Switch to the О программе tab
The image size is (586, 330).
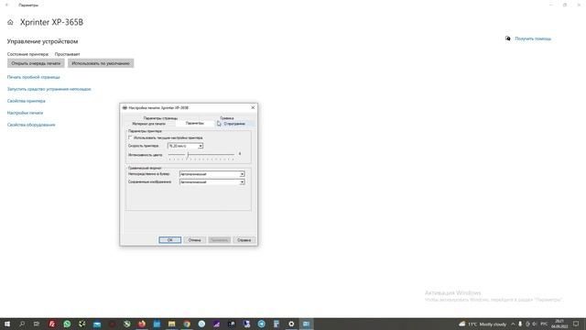[234, 124]
